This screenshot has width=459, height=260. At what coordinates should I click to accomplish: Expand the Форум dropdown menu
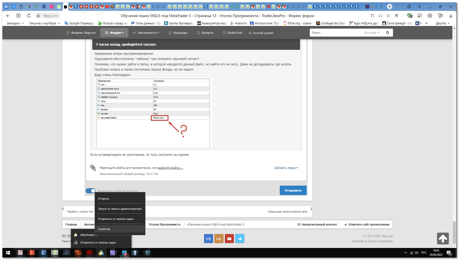tap(115, 33)
